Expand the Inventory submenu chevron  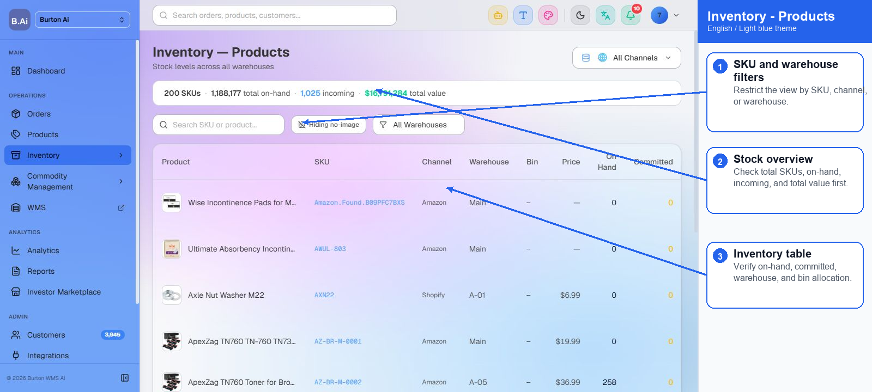pos(121,155)
